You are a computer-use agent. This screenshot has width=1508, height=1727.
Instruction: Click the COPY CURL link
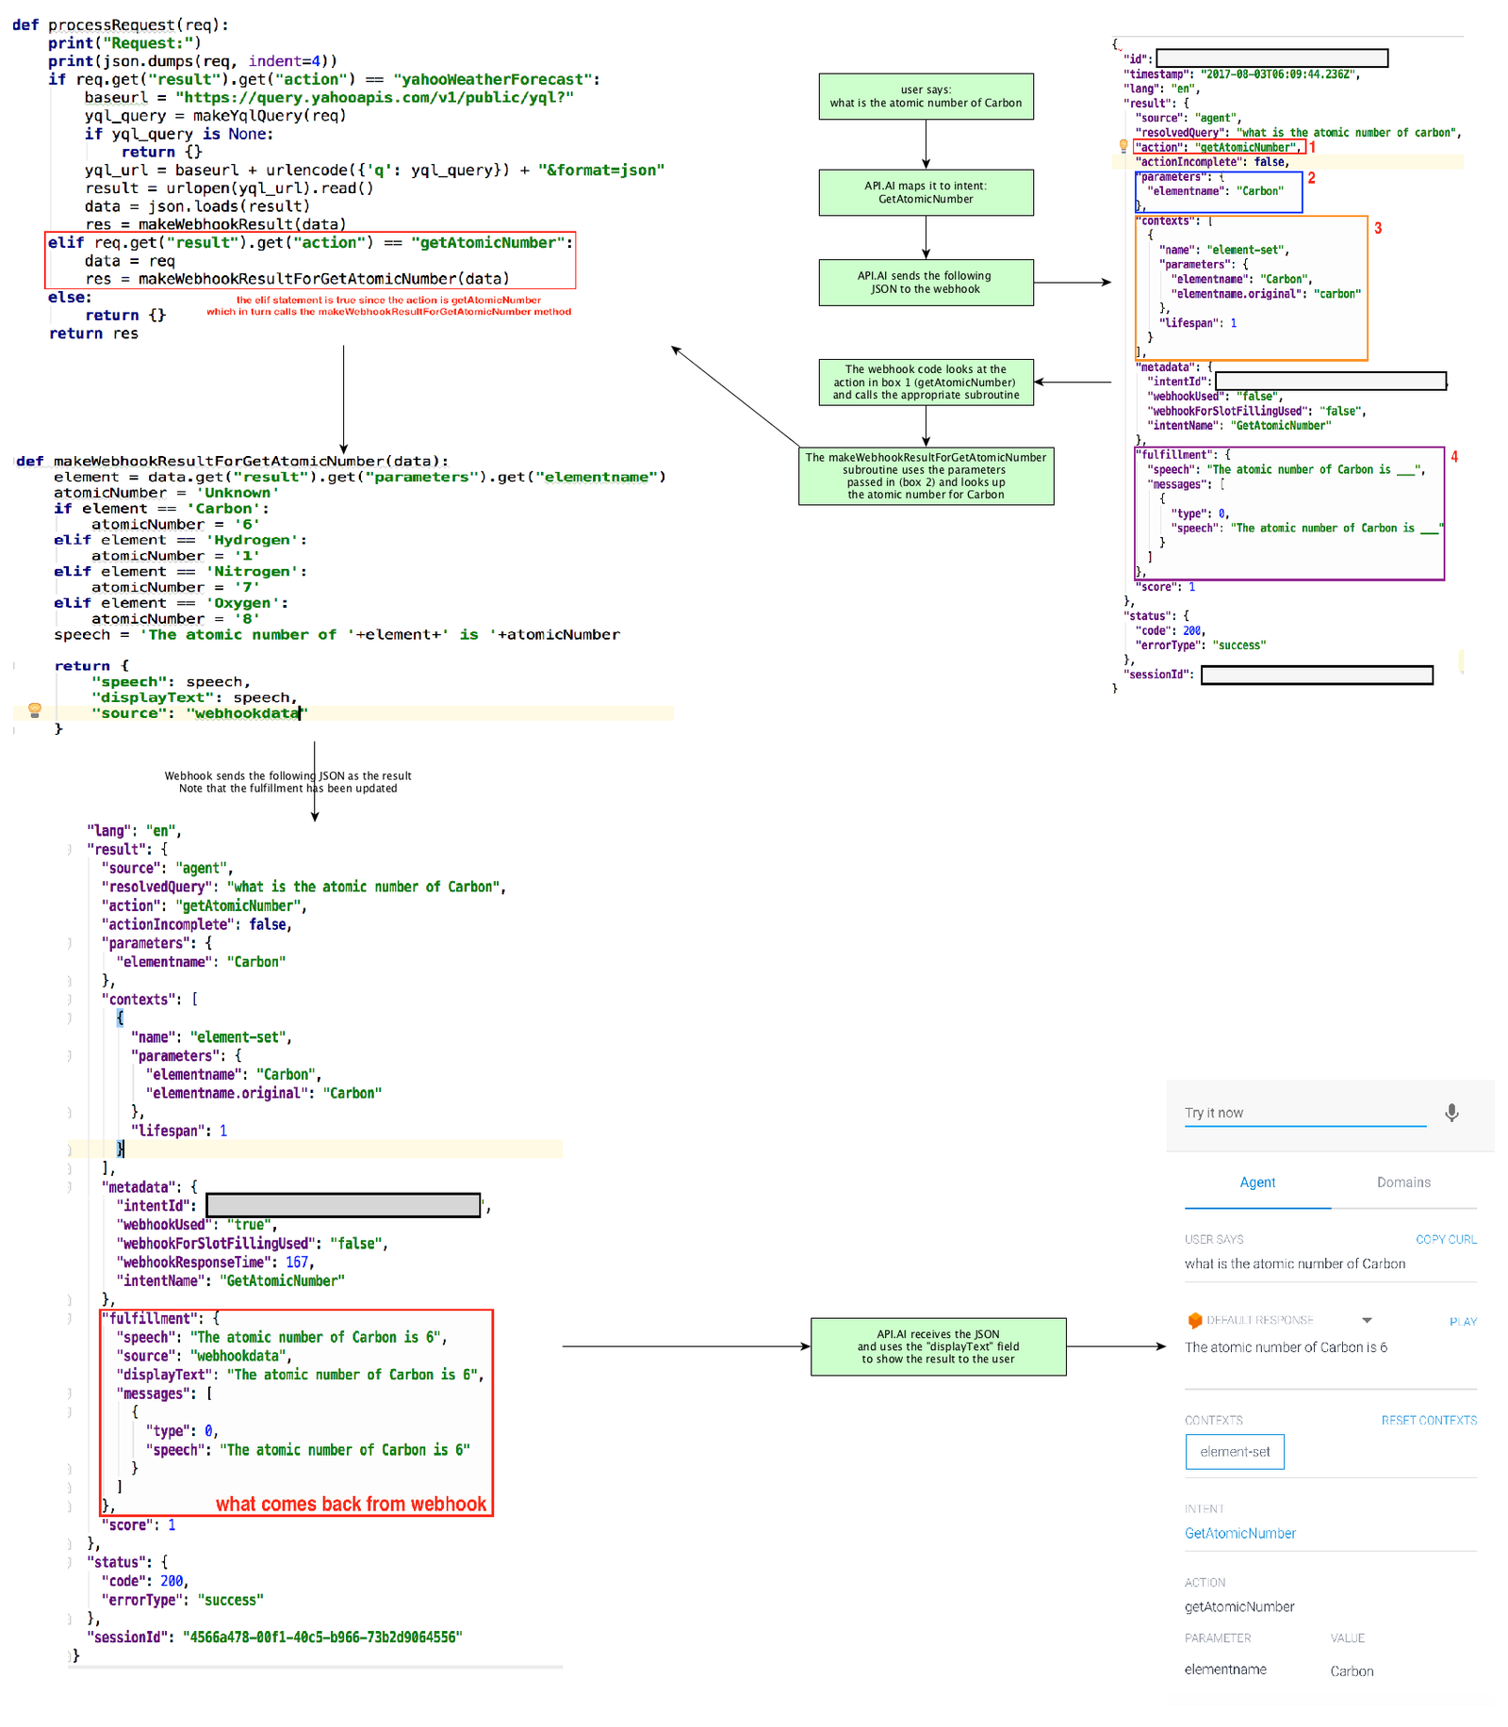point(1446,1239)
